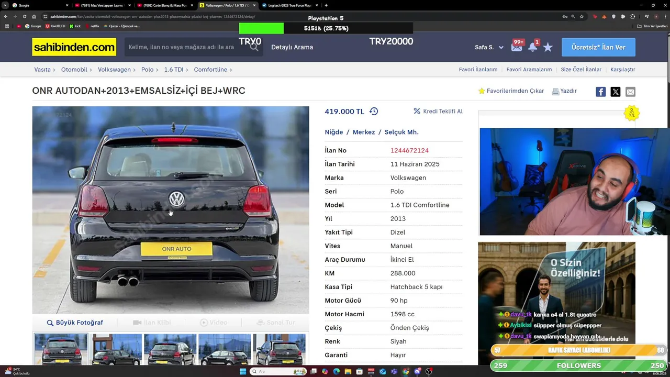Select the second thumbnail showing car side
This screenshot has height=377, width=670.
(116, 349)
